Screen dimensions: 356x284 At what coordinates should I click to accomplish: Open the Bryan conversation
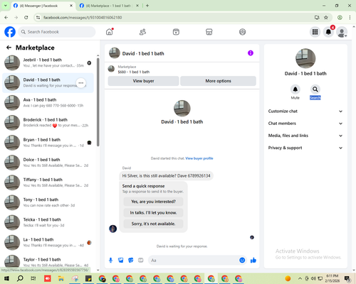click(x=48, y=143)
